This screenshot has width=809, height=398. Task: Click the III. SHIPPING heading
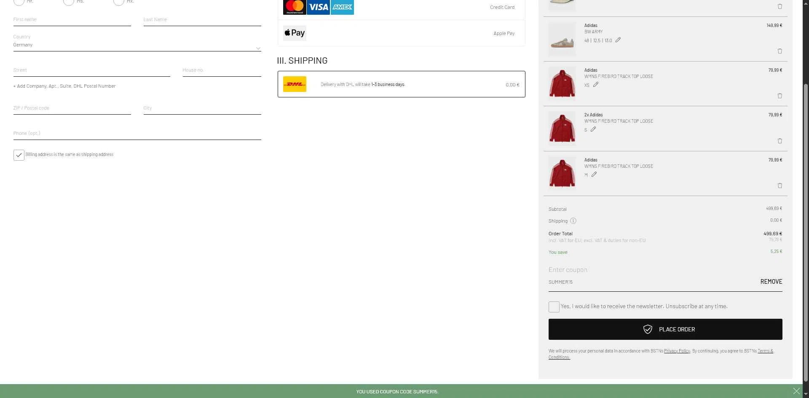302,61
